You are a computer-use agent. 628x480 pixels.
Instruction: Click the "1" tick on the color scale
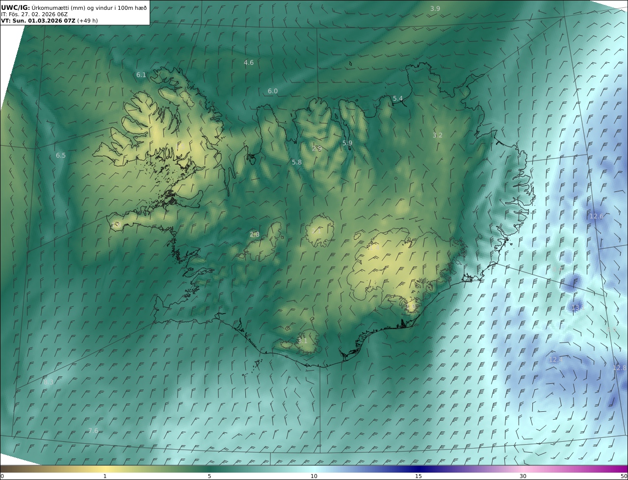point(105,476)
